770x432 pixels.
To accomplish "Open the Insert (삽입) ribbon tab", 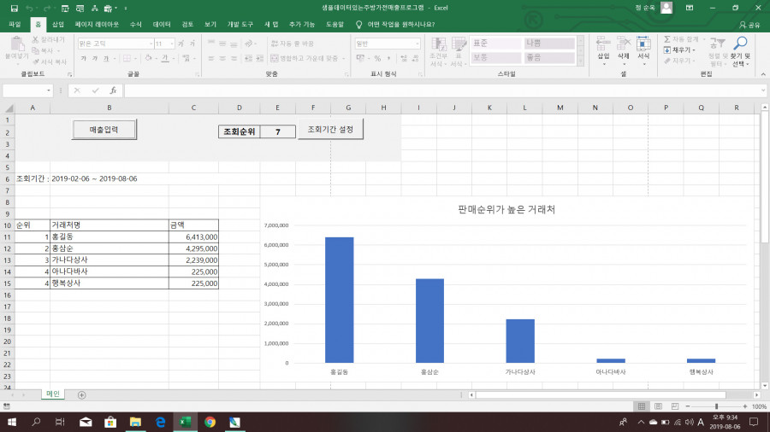I will coord(58,25).
